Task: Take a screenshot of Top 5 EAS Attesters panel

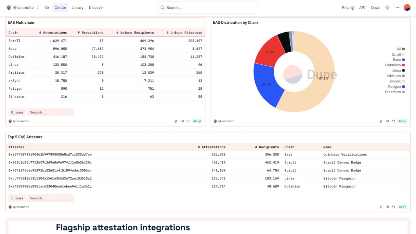Action: pyautogui.click(x=387, y=207)
